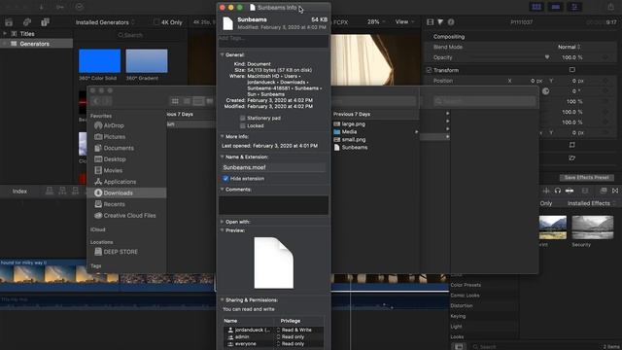The image size is (622, 350).
Task: Select Keying effects category
Action: coord(458,316)
